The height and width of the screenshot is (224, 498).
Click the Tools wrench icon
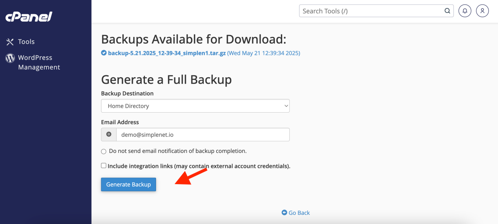pos(10,42)
